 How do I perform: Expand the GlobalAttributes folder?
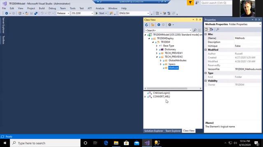pos(161,60)
